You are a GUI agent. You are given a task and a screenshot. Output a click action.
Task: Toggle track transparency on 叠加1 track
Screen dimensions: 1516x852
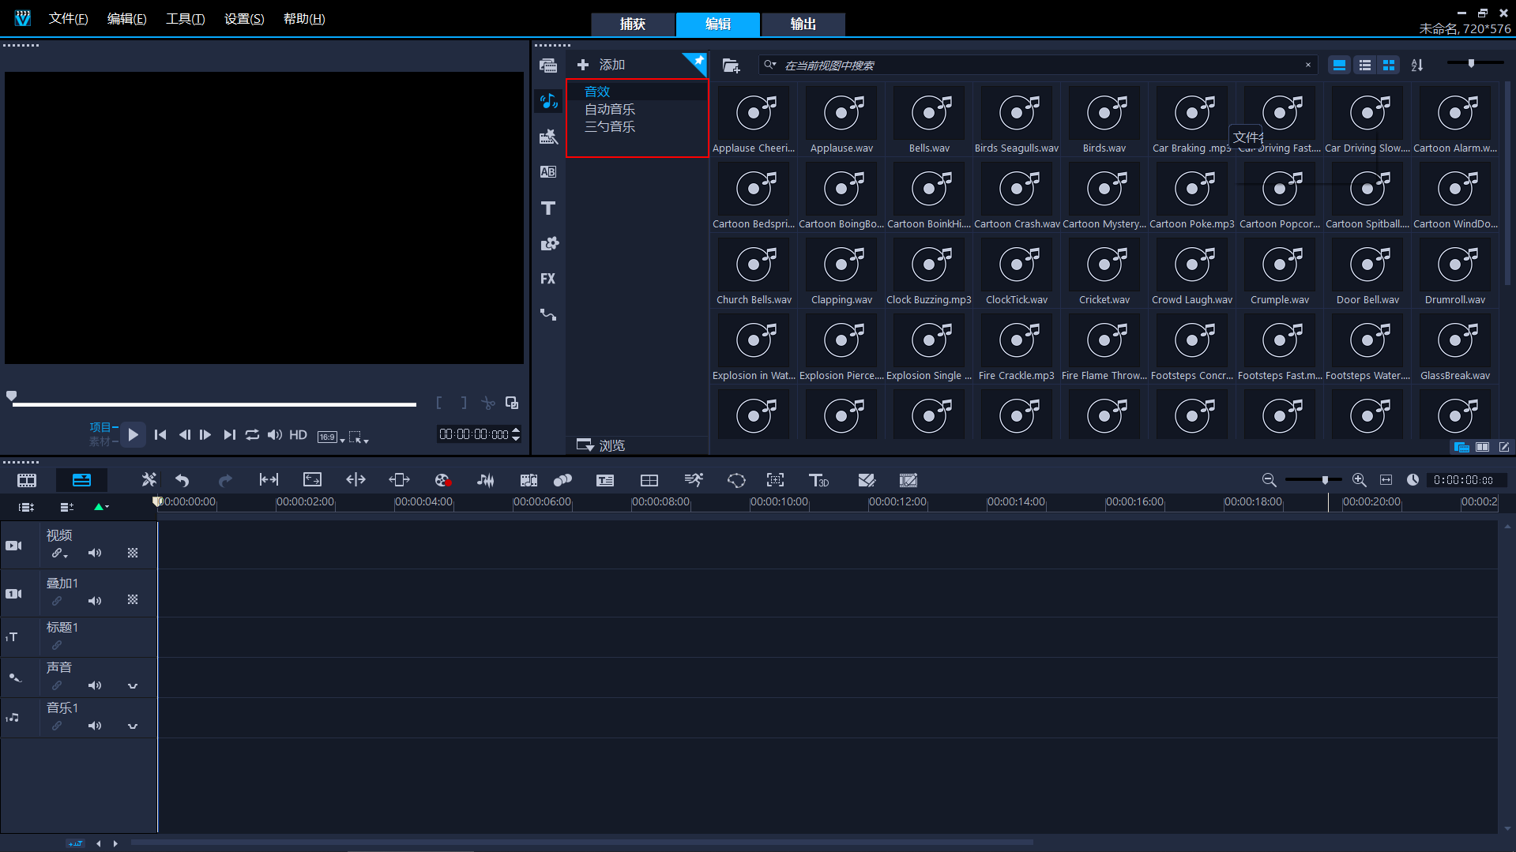point(133,600)
